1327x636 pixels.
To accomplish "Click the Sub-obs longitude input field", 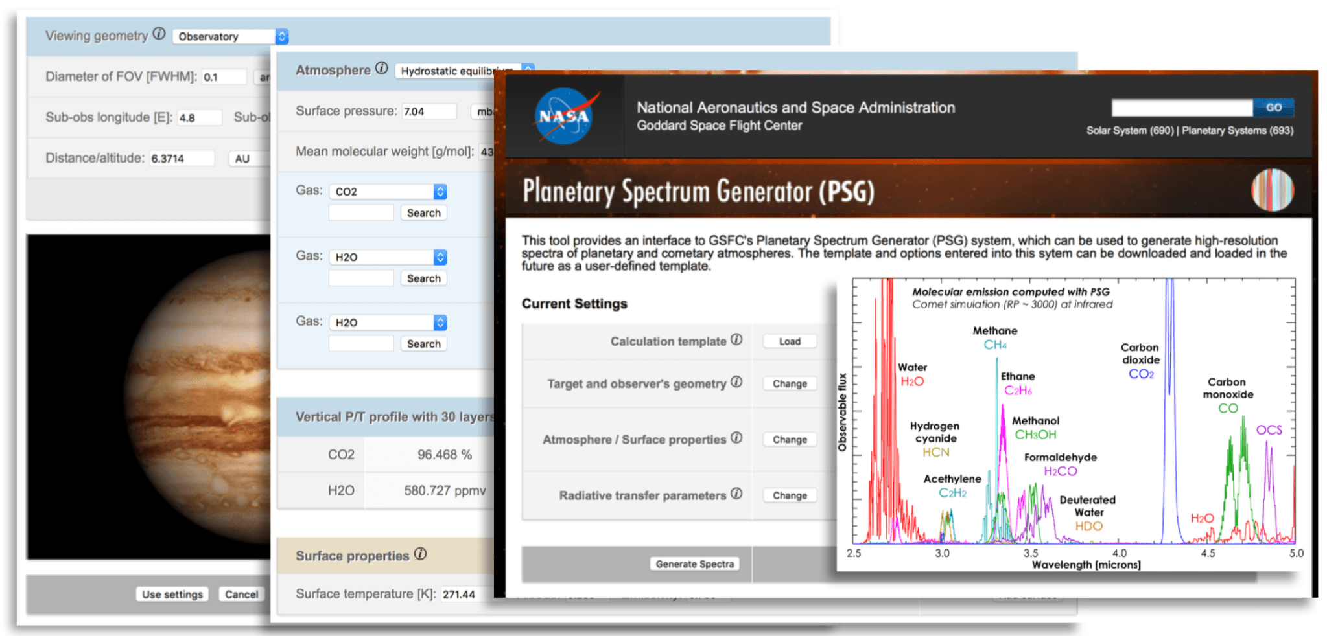I will pyautogui.click(x=200, y=118).
